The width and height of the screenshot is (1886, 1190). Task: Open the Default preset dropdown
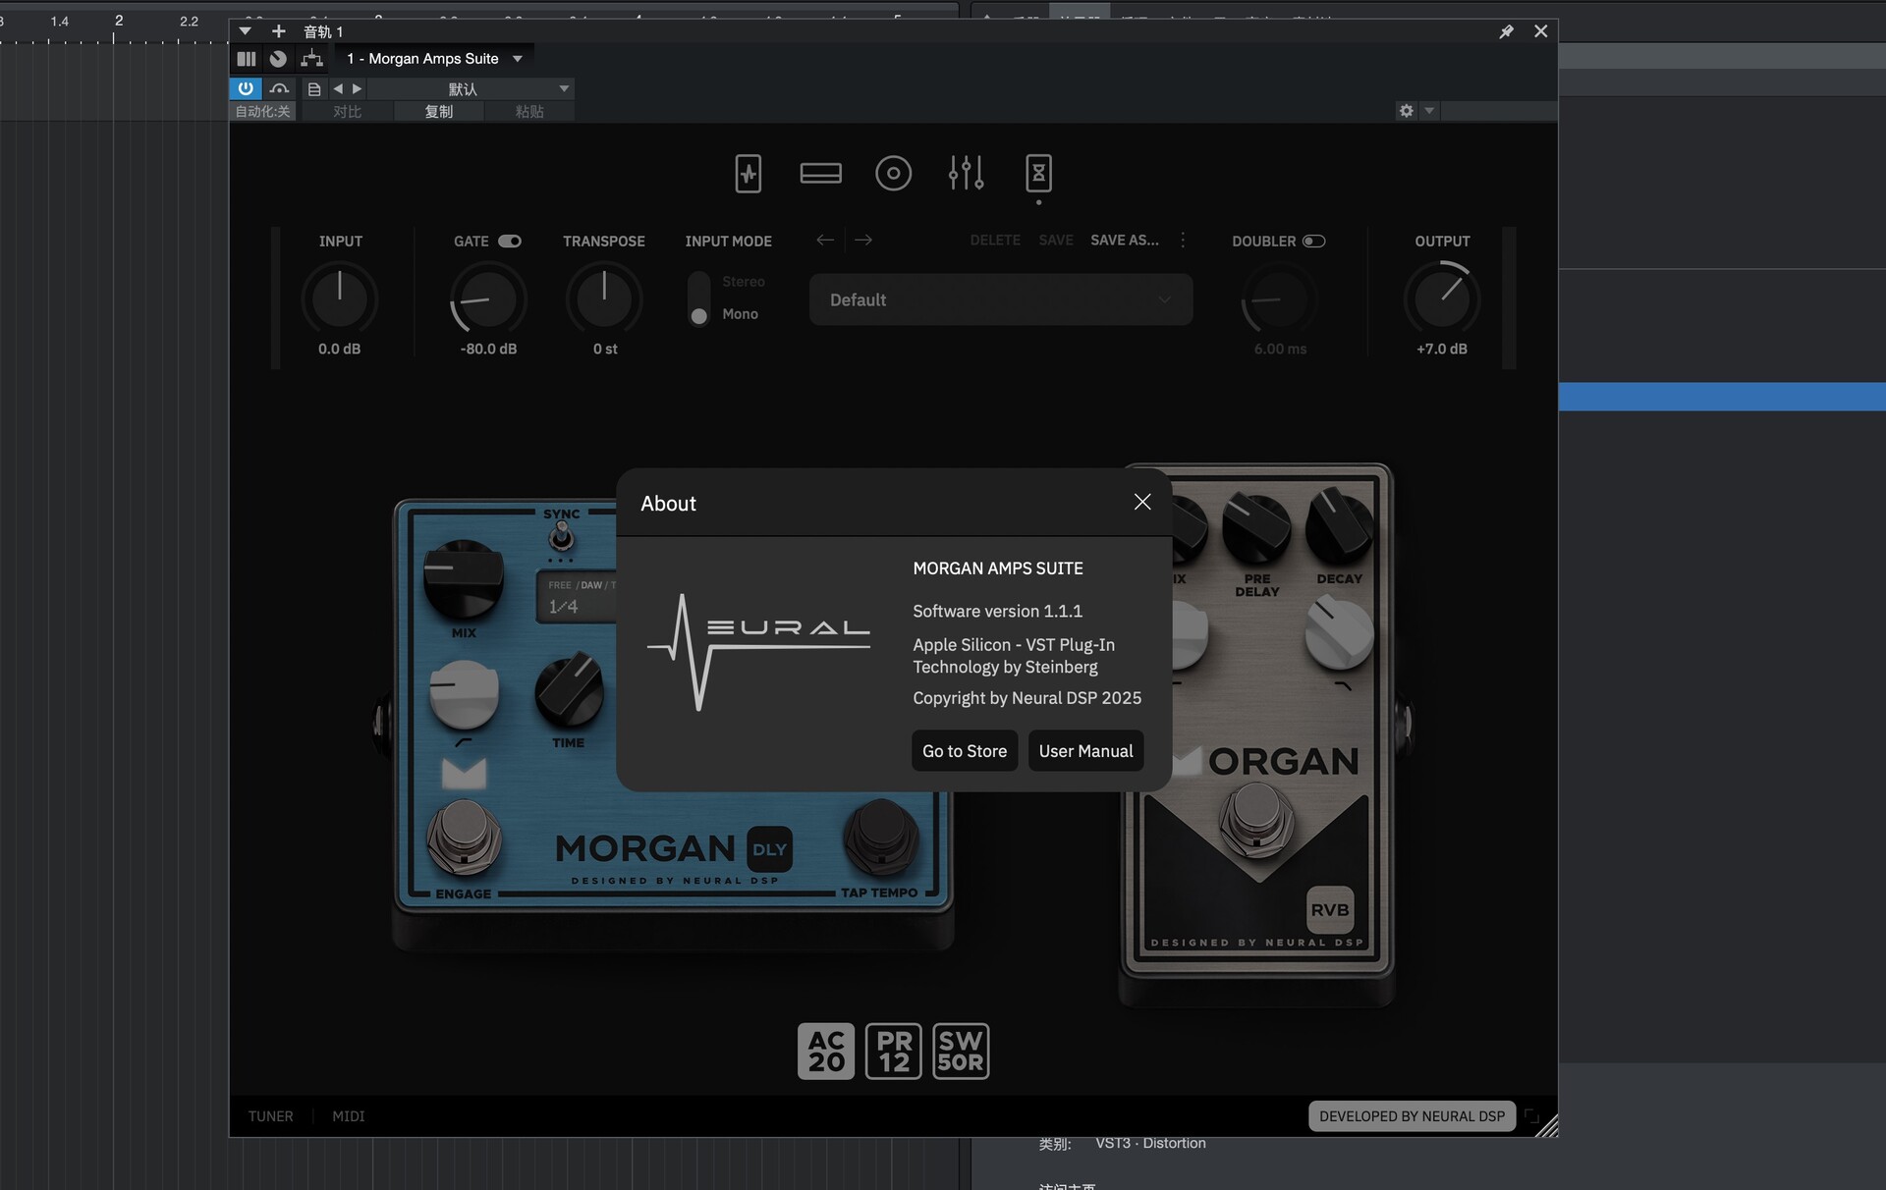tap(1000, 299)
